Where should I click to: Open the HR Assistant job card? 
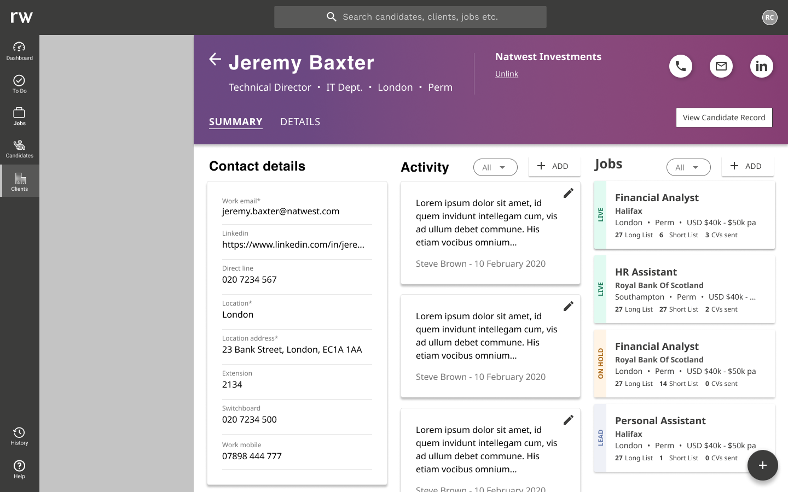click(685, 289)
